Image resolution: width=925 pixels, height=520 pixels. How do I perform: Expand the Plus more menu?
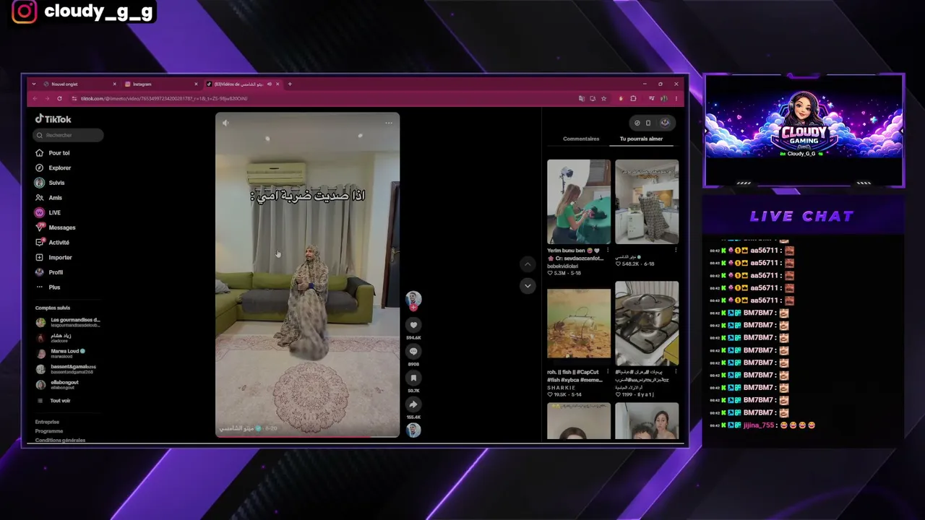point(48,287)
